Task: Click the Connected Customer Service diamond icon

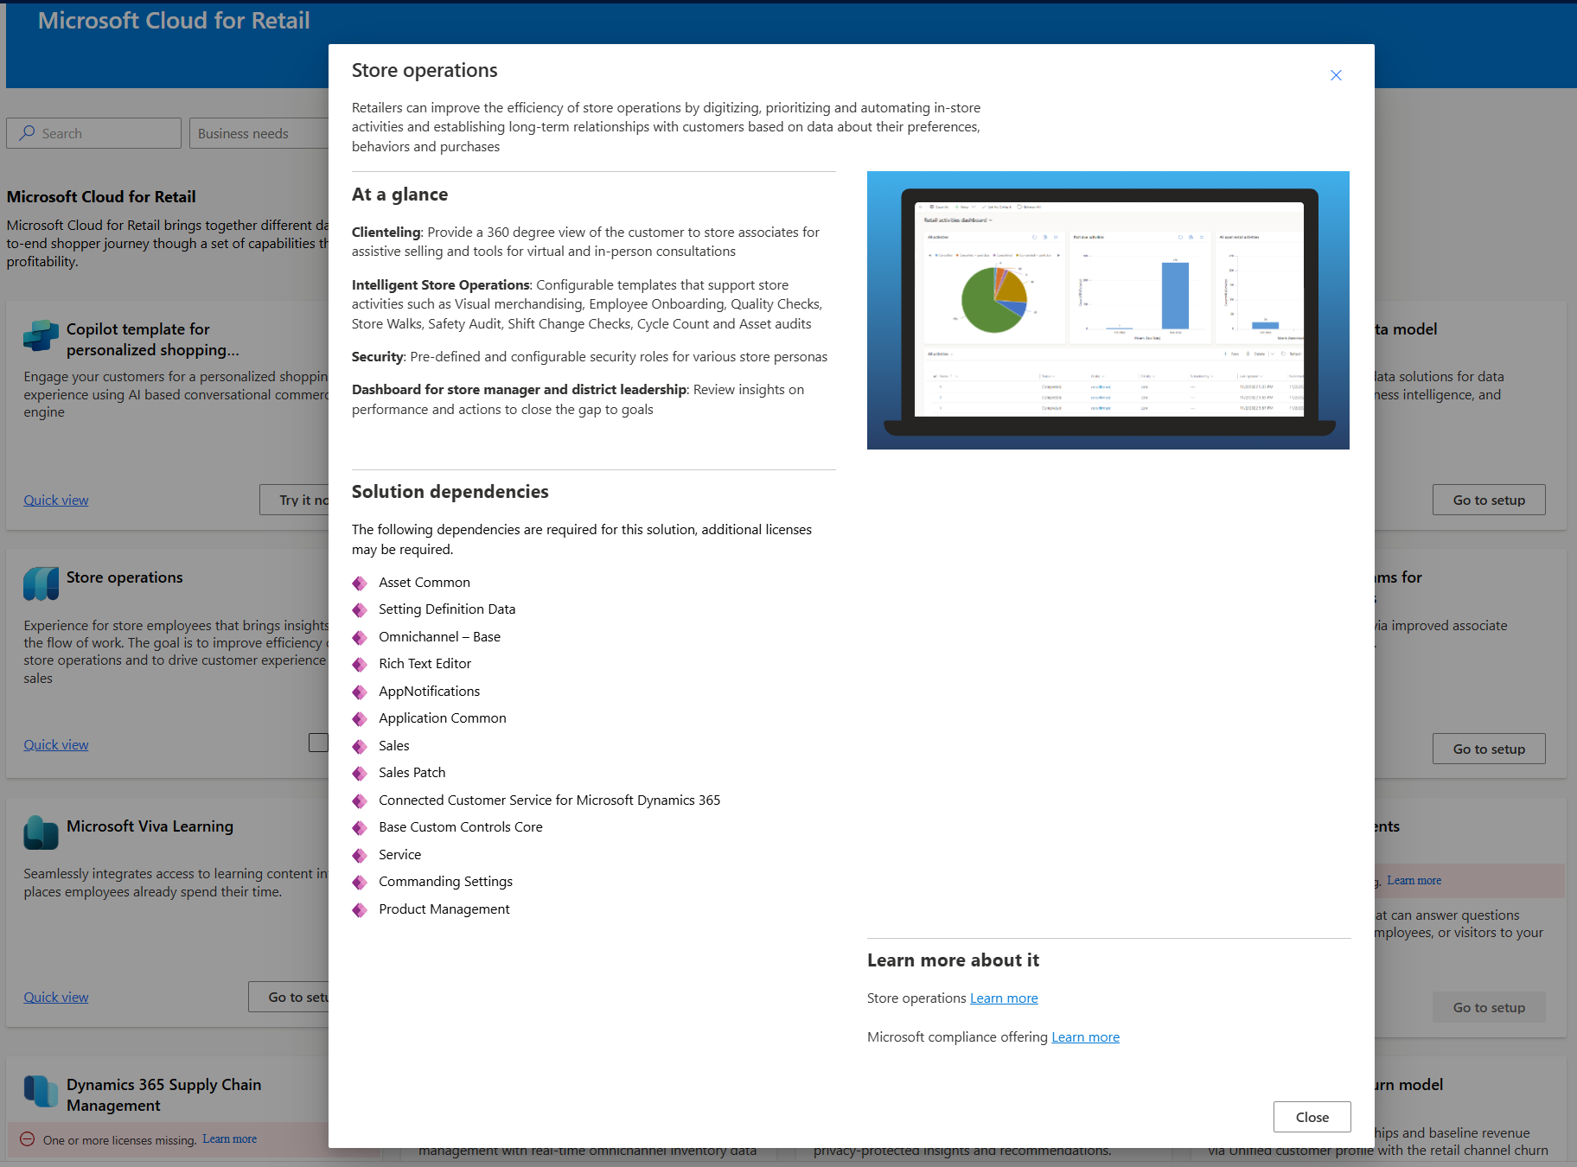Action: 360,801
